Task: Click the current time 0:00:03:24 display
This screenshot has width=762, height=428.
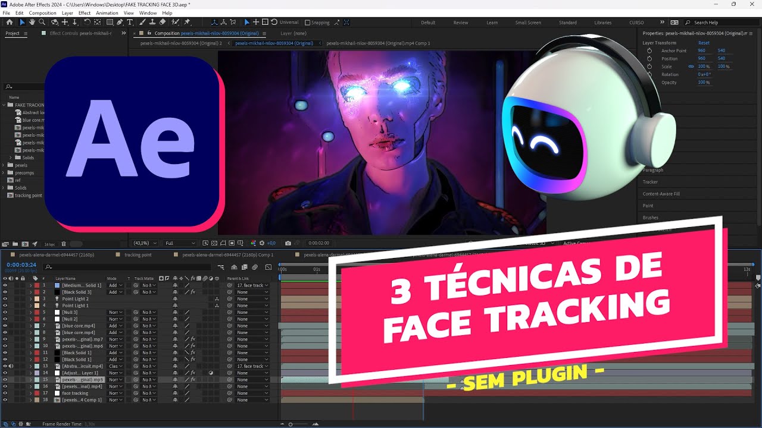Action: [21, 265]
